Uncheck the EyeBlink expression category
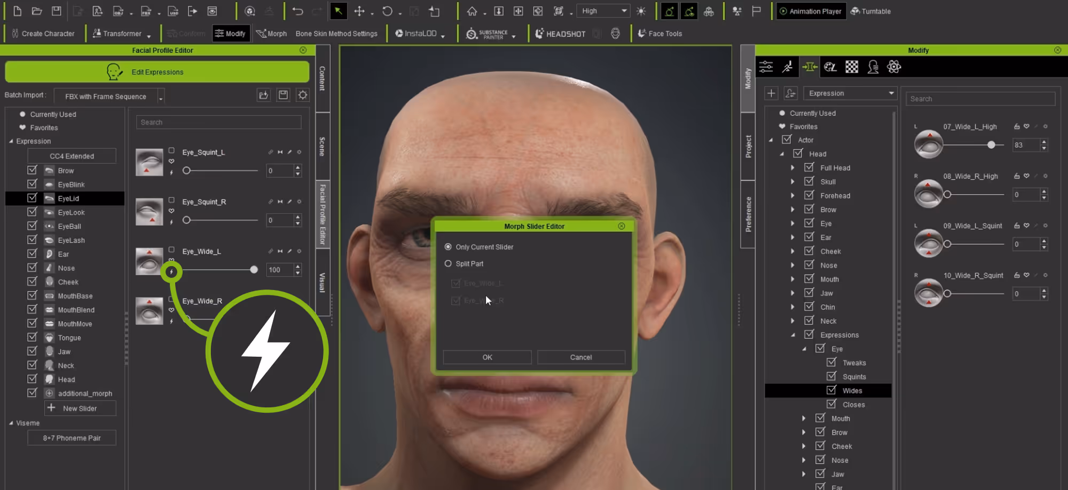Screen dimensions: 1068x490 click(32, 184)
